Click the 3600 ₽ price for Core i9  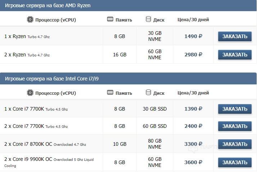point(193,162)
